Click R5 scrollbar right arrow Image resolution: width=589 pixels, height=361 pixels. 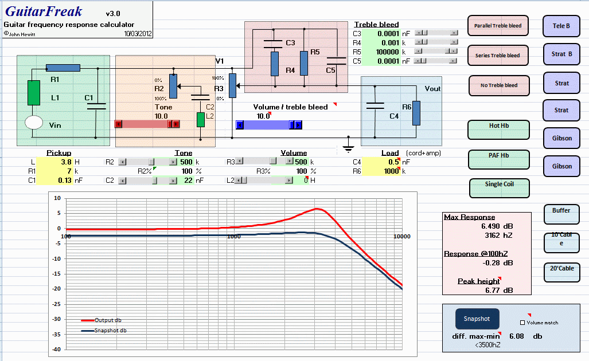coord(454,51)
